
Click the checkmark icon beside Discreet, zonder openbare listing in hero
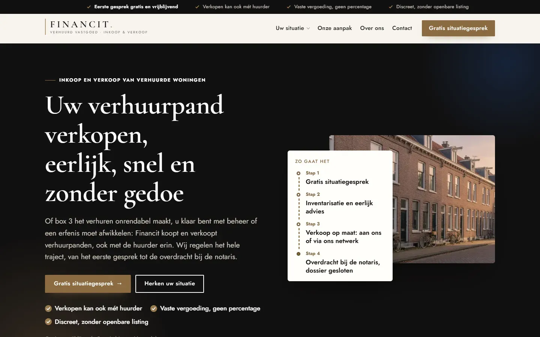(x=48, y=322)
